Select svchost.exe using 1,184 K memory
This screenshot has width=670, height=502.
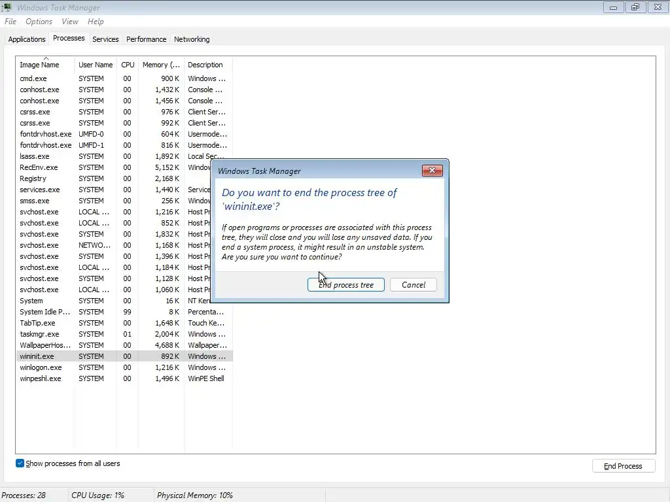(x=113, y=267)
